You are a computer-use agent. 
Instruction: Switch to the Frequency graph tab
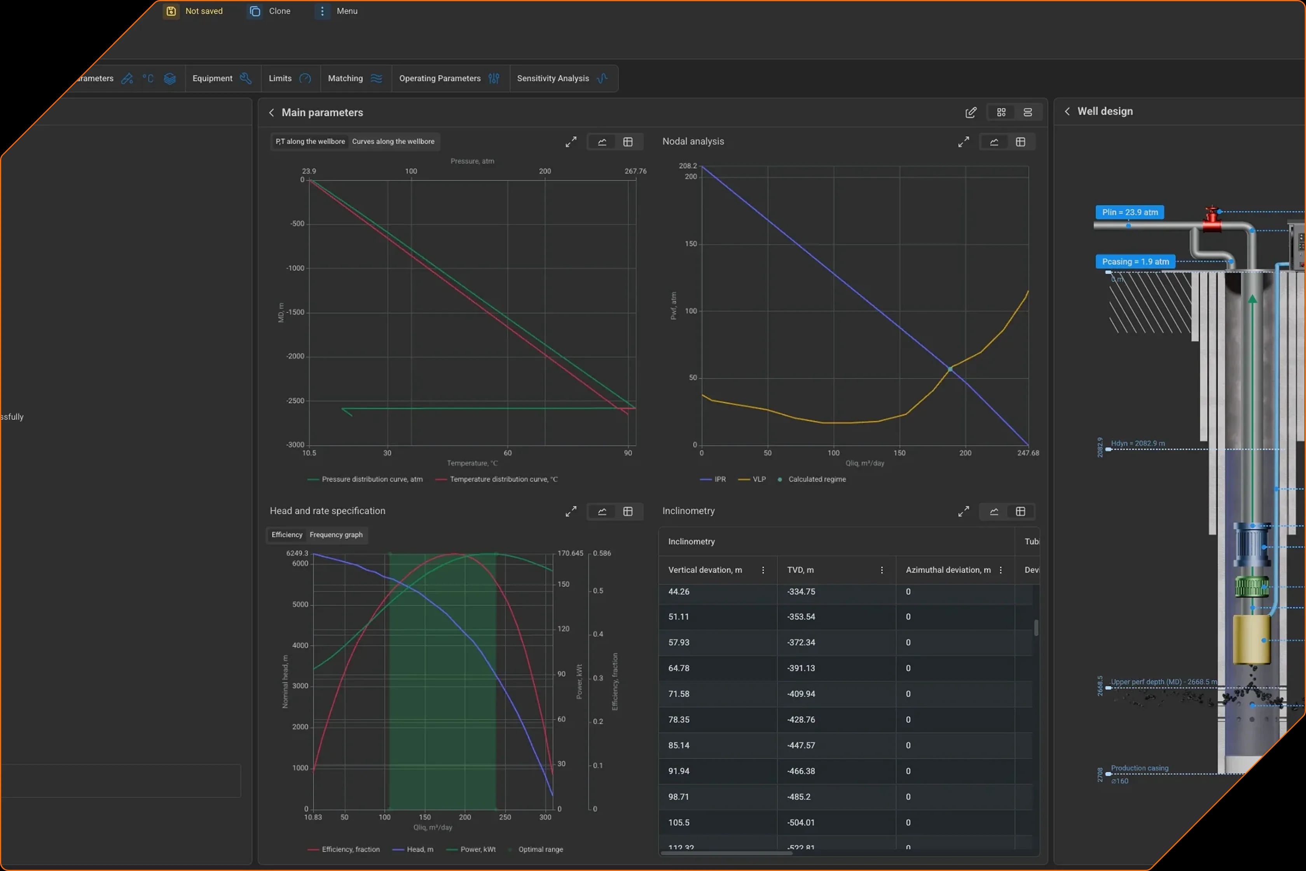click(335, 534)
